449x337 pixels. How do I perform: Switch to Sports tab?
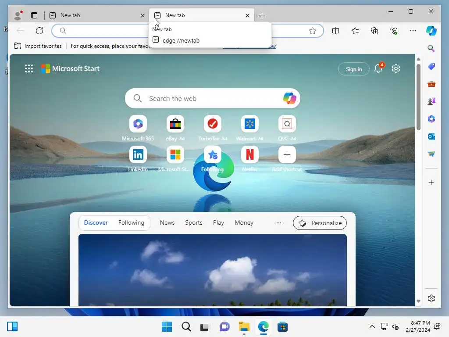click(193, 222)
